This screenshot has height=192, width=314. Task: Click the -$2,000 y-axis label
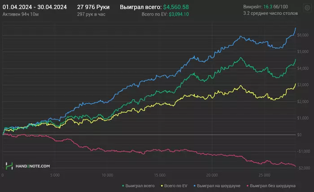pyautogui.click(x=303, y=168)
